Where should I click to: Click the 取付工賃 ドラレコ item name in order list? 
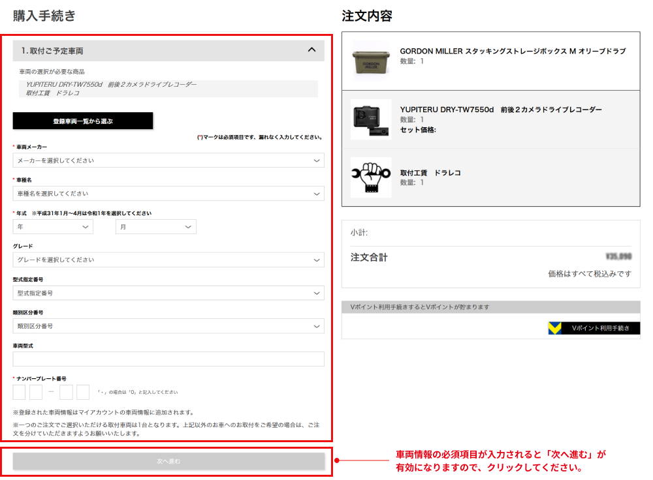click(430, 173)
